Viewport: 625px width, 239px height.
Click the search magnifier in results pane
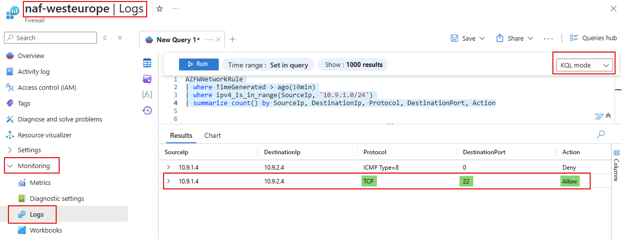click(x=601, y=134)
